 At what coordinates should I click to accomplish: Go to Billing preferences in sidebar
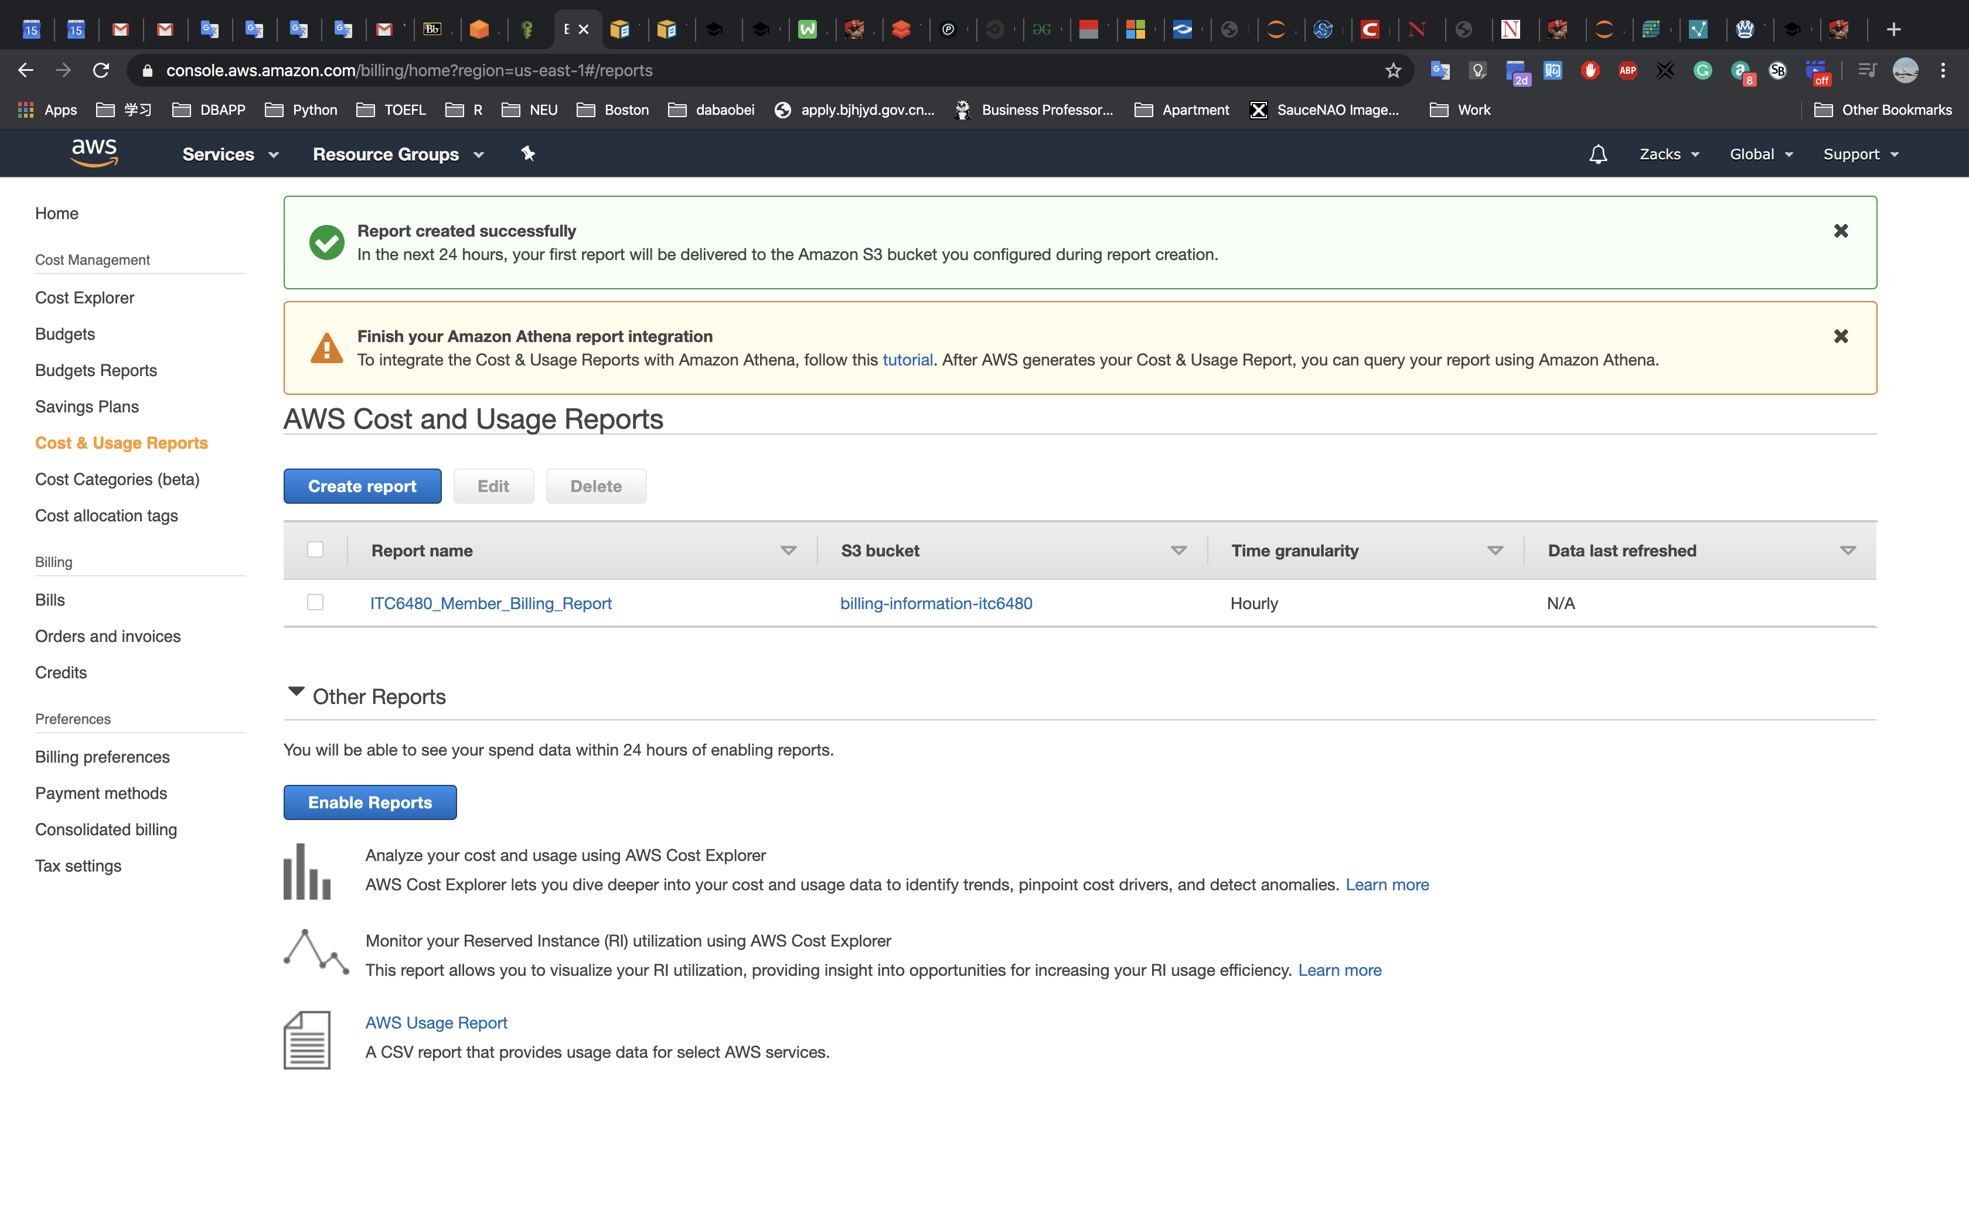103,757
